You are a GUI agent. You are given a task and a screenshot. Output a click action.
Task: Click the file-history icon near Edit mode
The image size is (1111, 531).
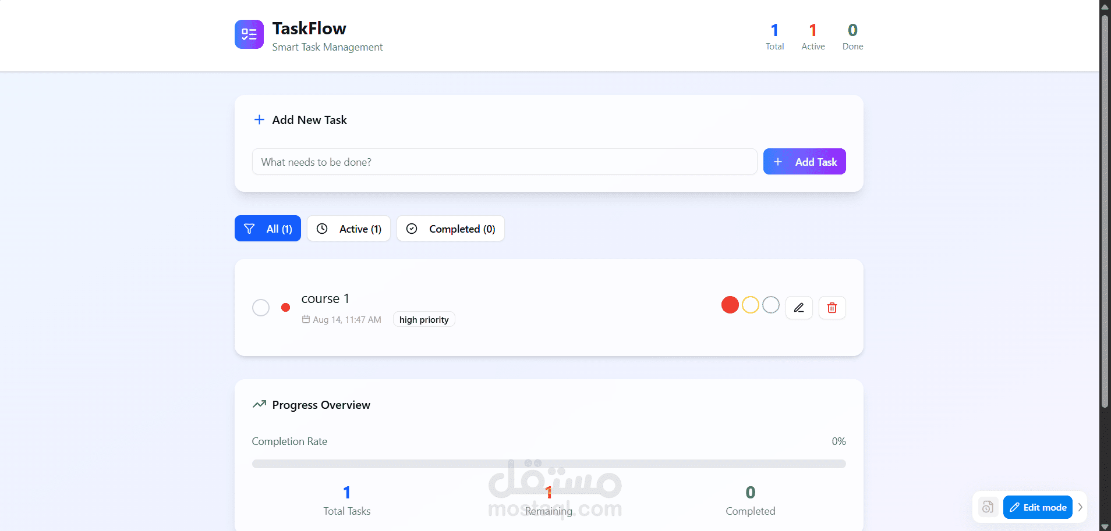point(988,507)
